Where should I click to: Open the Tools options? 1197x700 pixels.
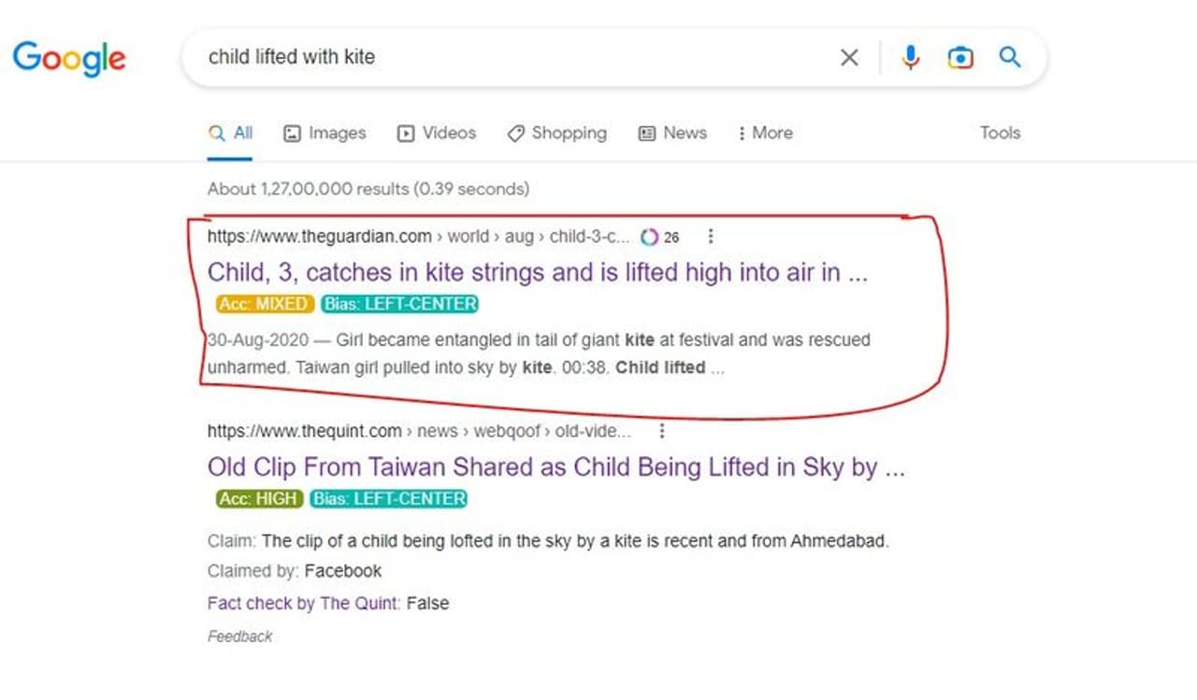1000,133
